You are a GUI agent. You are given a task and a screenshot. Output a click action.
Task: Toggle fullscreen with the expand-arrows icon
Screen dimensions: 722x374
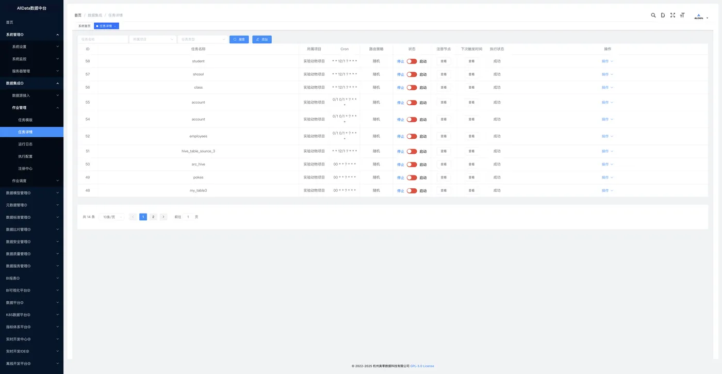(x=672, y=15)
